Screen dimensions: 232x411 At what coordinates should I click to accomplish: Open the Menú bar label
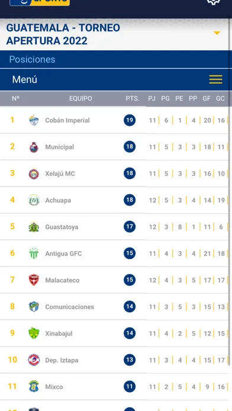click(x=25, y=80)
